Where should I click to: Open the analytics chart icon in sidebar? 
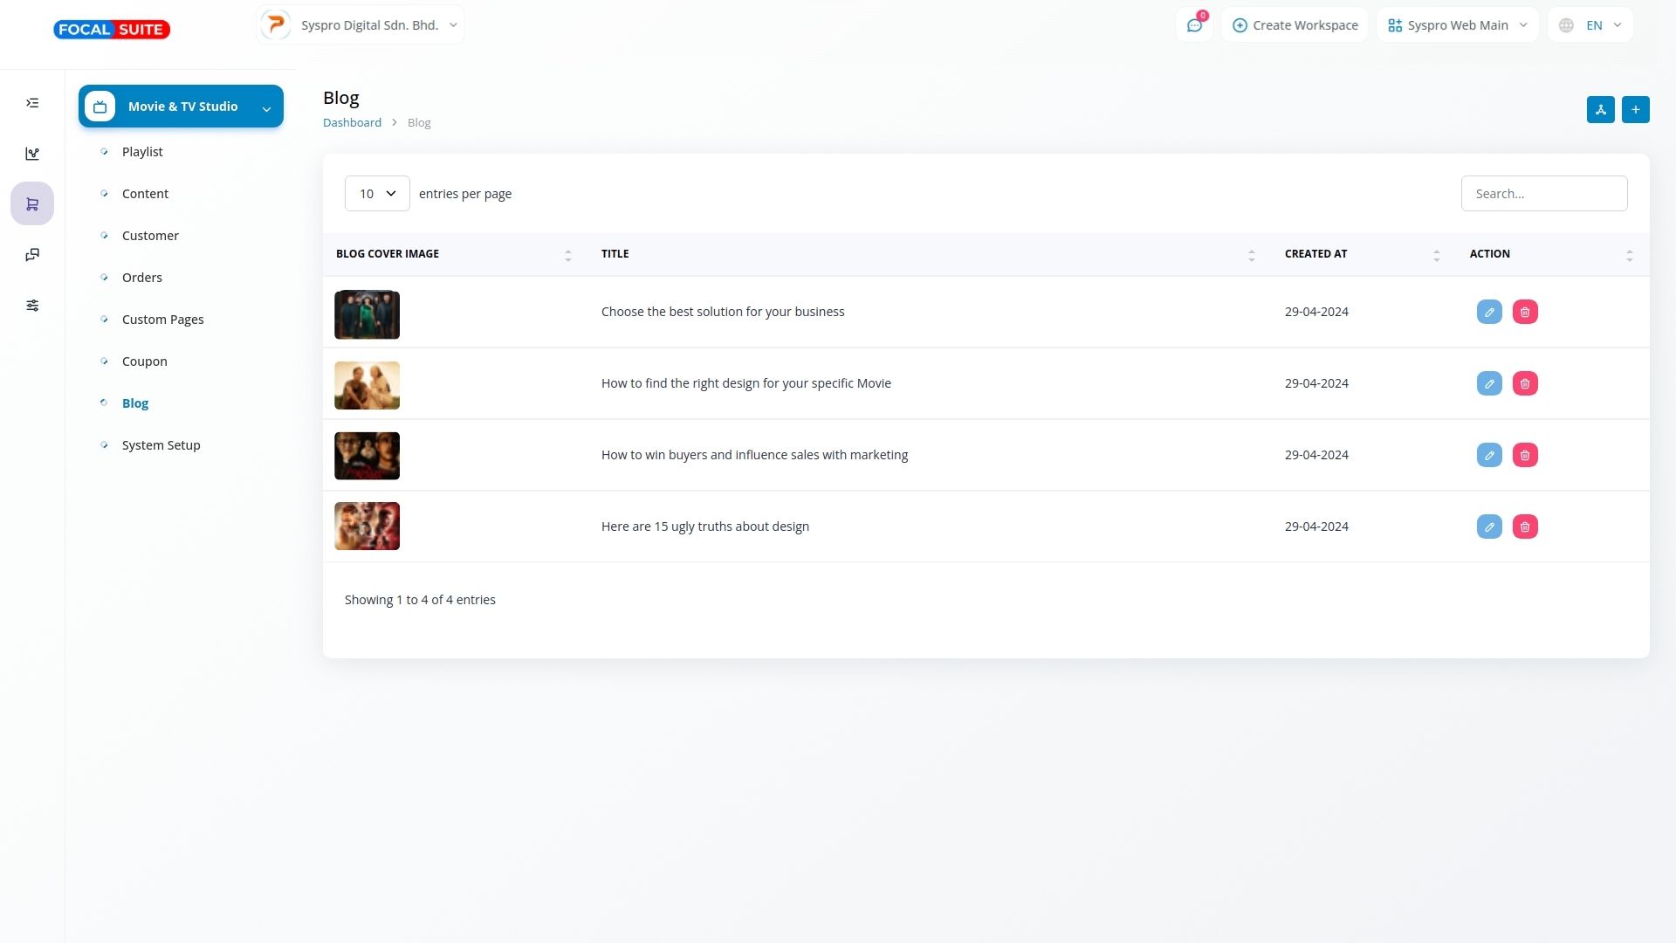point(32,154)
